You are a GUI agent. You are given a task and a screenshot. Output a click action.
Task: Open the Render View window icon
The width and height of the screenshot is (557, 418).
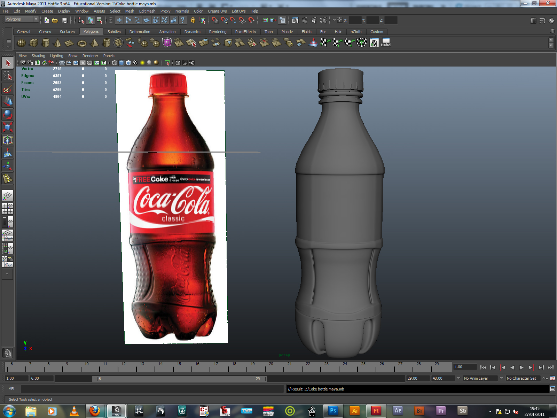coord(295,20)
